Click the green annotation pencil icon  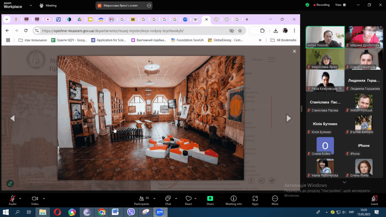10,183
